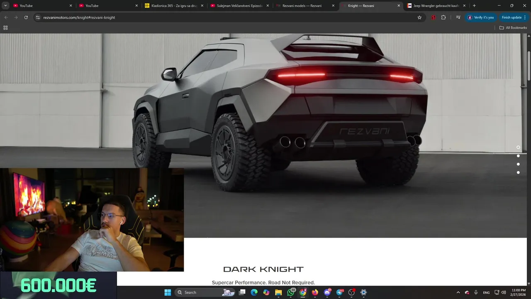
Task: Launch Microsoft Edge from the taskbar
Action: 254,292
